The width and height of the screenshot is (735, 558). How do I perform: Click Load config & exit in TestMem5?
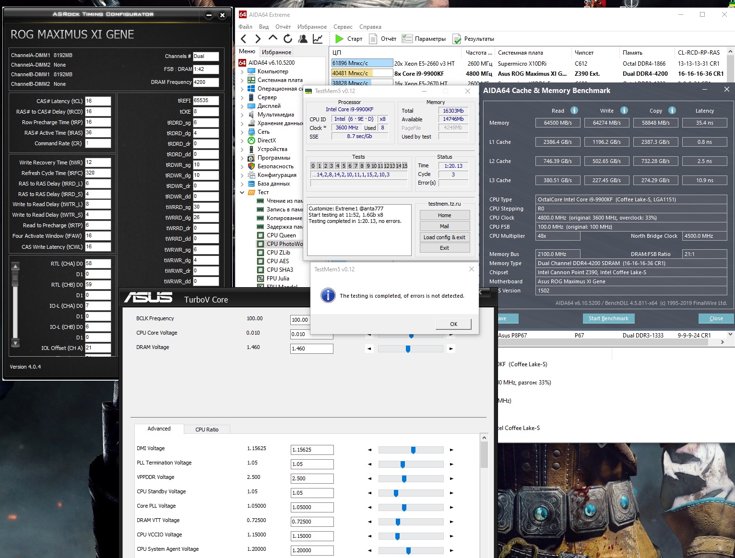point(444,237)
